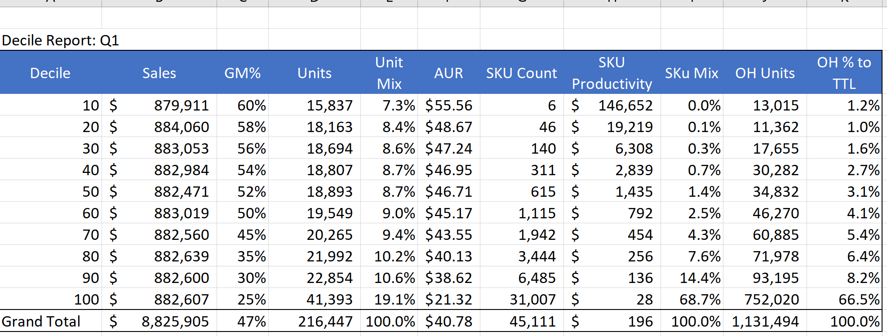
Task: Select OH units cell 752,020
Action: 765,299
